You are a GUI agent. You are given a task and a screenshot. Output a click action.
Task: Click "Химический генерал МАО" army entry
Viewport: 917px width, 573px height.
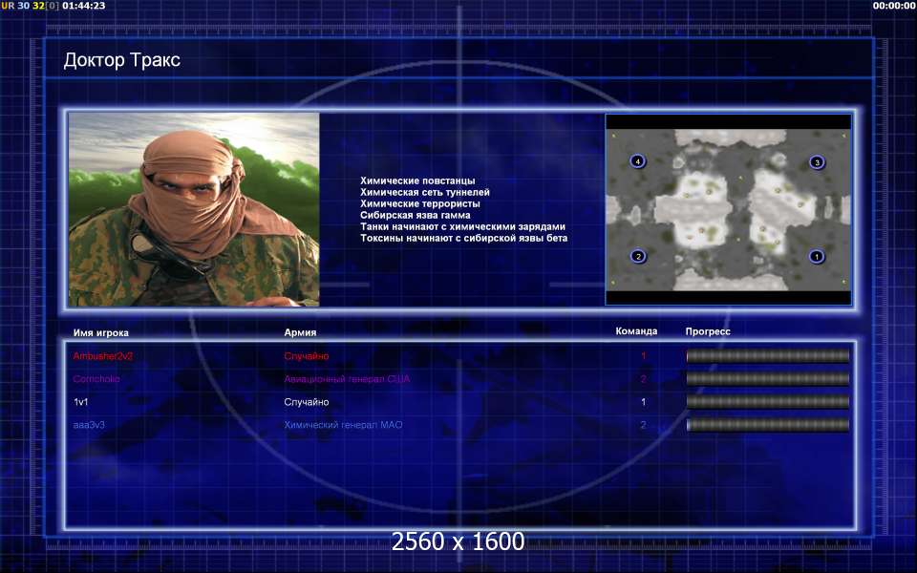(343, 425)
